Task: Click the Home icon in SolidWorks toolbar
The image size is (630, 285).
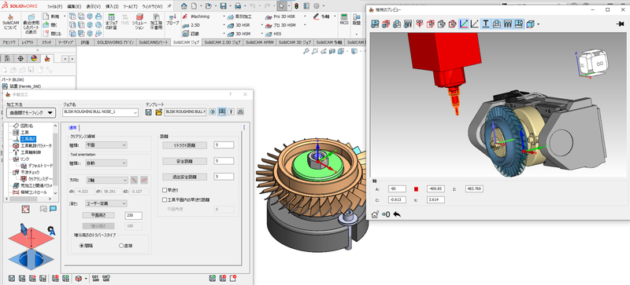Action: pos(183,6)
